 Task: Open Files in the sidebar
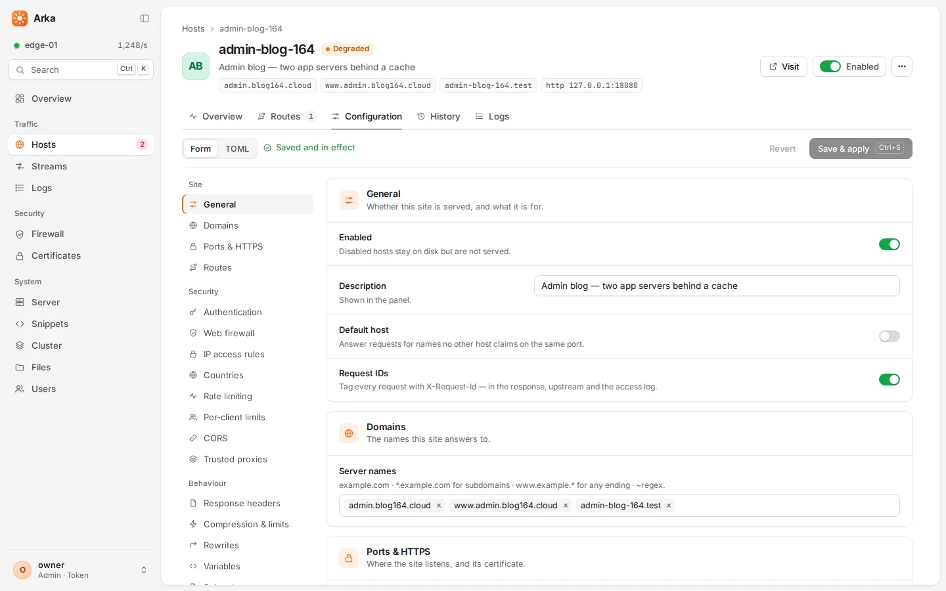coord(81,367)
